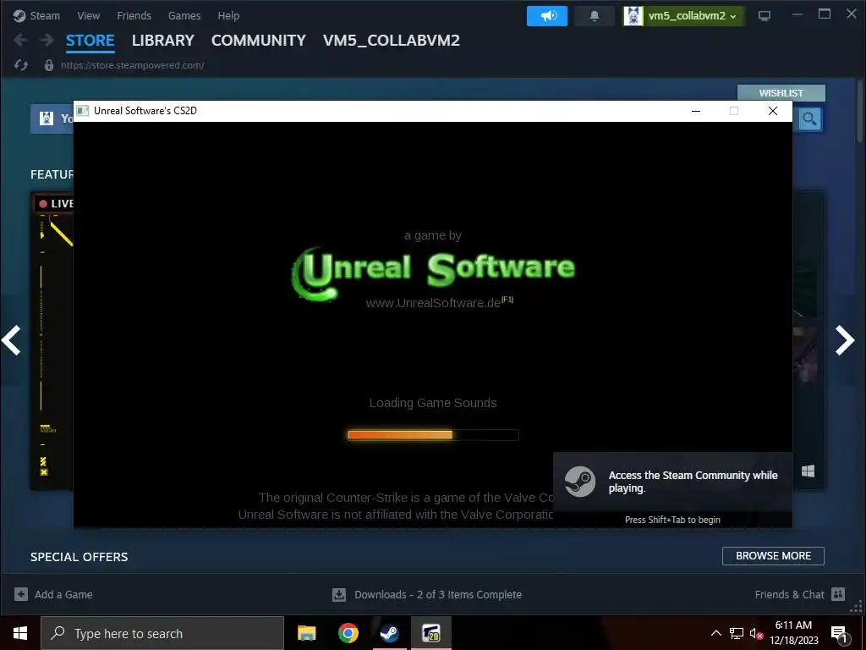Open the network tray icon
The image size is (866, 650).
click(x=737, y=633)
